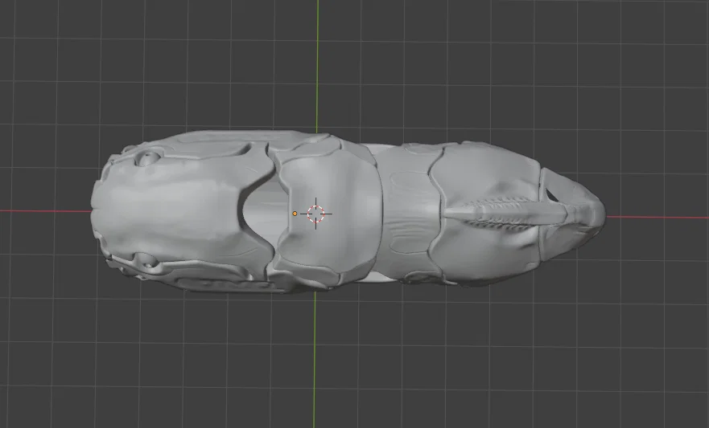Viewport: 709px width, 428px height.
Task: Select the gray sculpted creature mesh
Action: pos(348,212)
